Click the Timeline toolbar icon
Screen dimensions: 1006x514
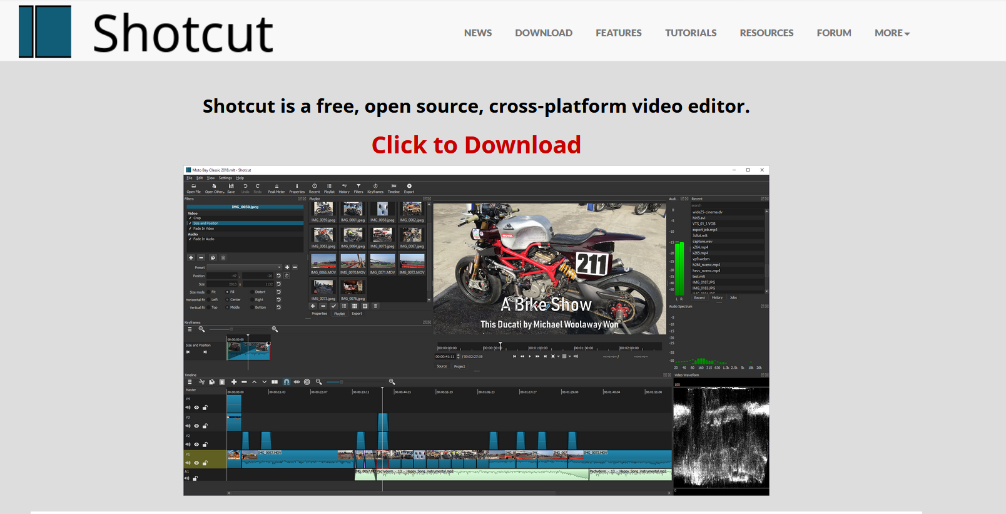tap(394, 188)
